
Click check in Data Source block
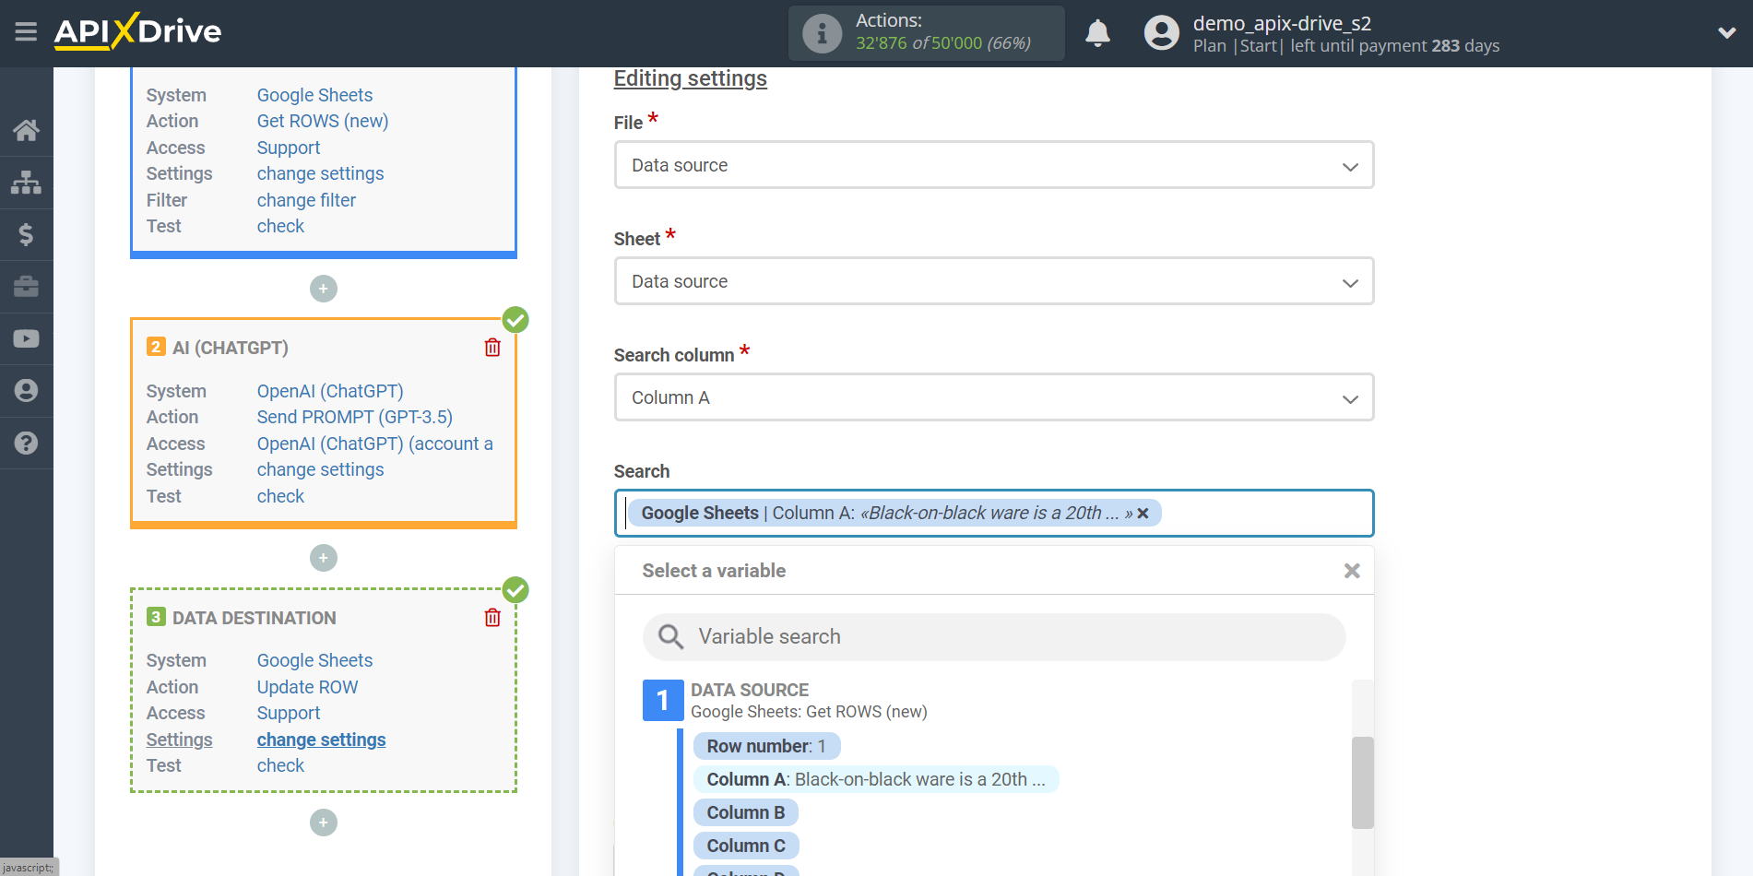[x=280, y=226]
